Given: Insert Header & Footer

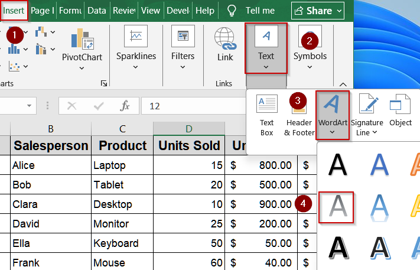Looking at the screenshot, I should click(x=299, y=115).
